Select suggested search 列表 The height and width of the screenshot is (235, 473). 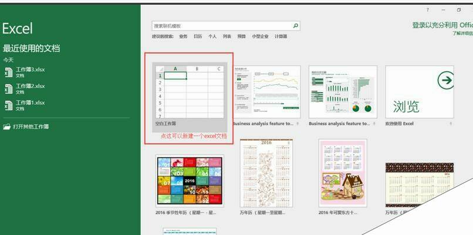tap(227, 36)
